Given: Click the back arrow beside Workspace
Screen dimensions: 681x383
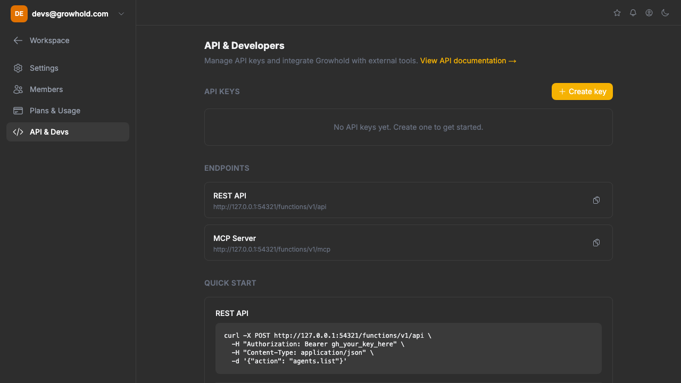Looking at the screenshot, I should coord(18,40).
